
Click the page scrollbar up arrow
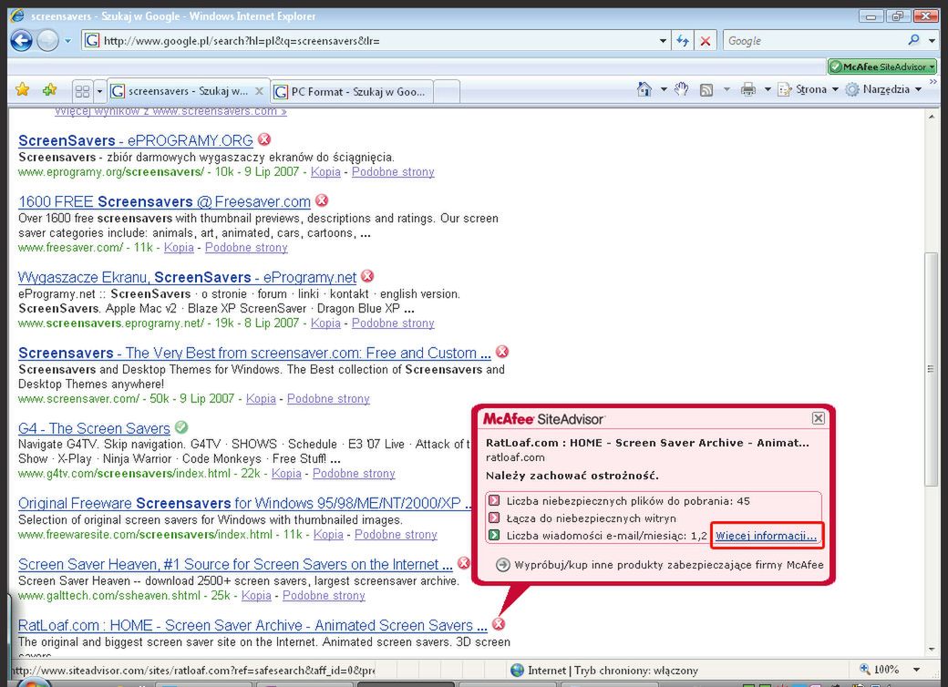click(x=931, y=116)
